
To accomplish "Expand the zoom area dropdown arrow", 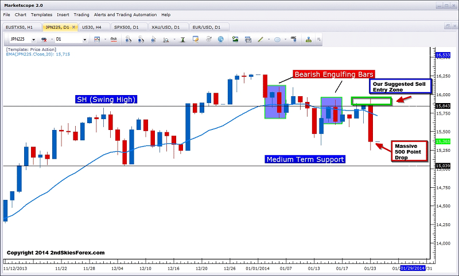I will (x=174, y=40).
